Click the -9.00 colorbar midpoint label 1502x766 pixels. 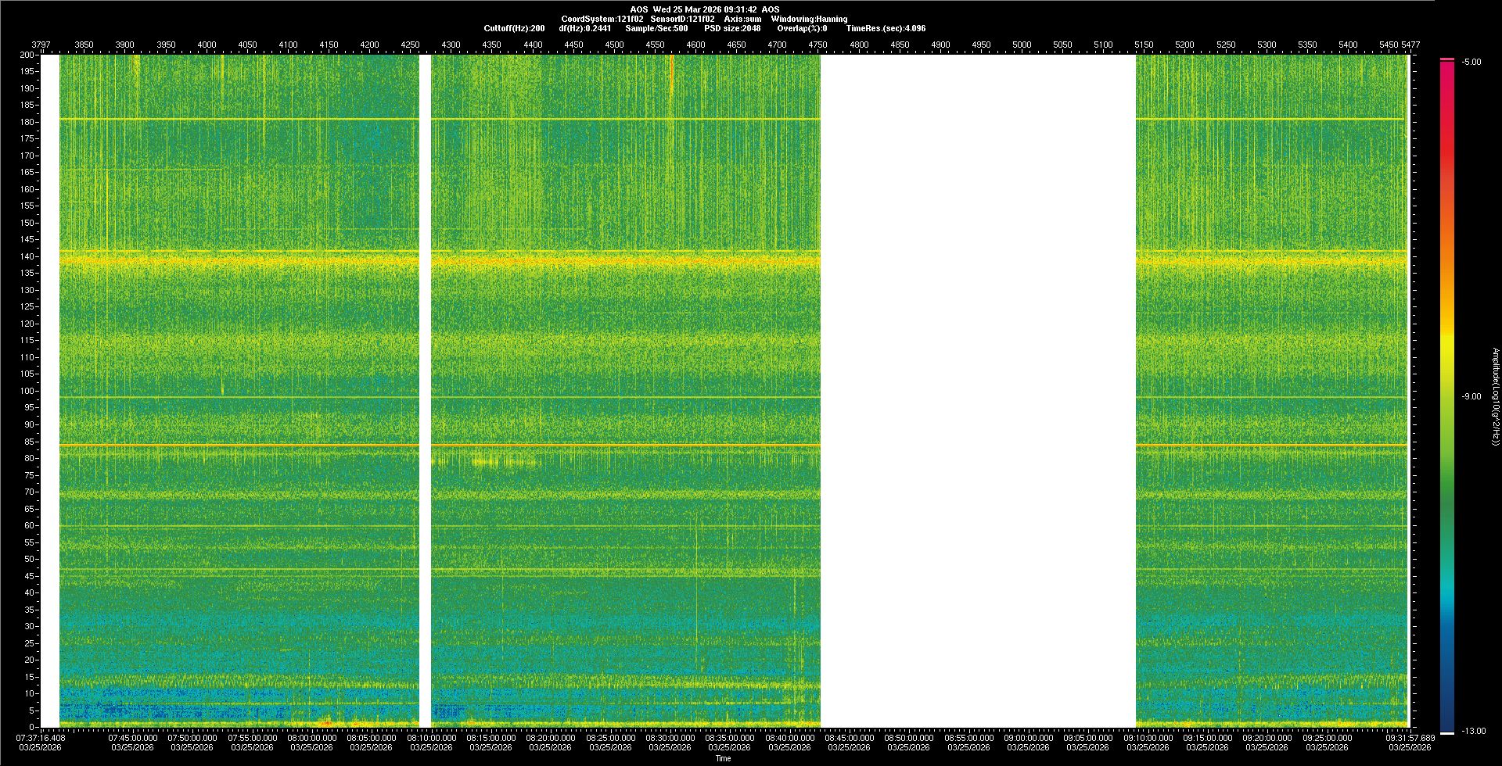(1471, 397)
